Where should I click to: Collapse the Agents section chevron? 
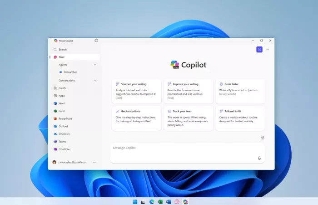coord(95,65)
